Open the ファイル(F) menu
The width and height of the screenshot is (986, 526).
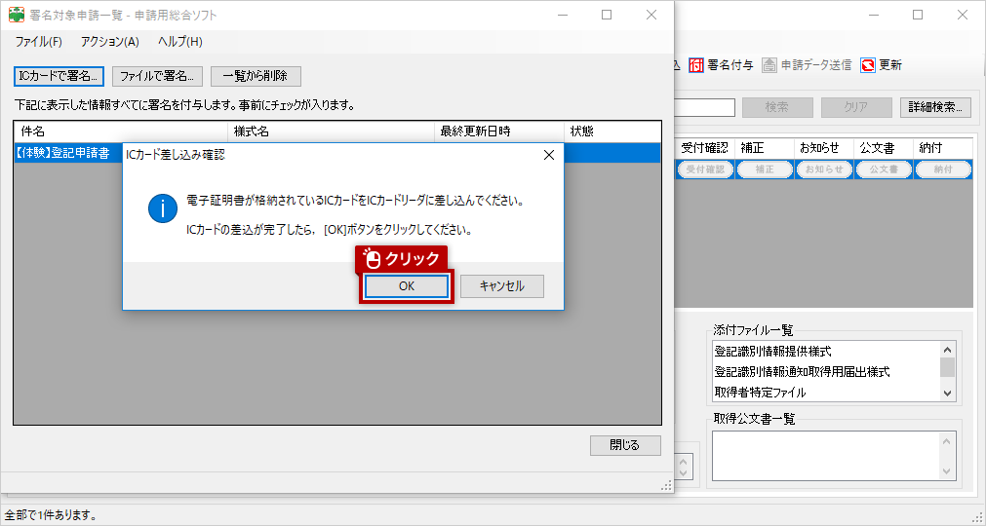point(38,42)
